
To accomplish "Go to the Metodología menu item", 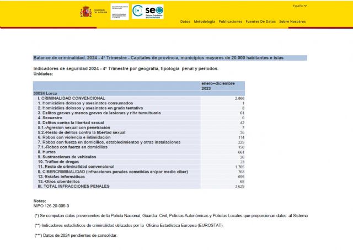I will [x=204, y=22].
